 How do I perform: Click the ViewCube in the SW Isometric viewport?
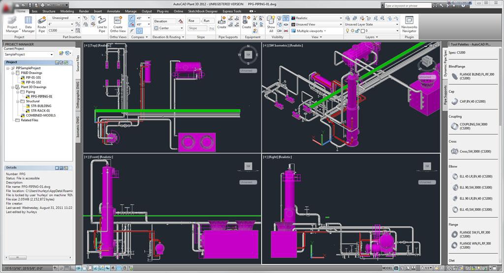tap(427, 61)
